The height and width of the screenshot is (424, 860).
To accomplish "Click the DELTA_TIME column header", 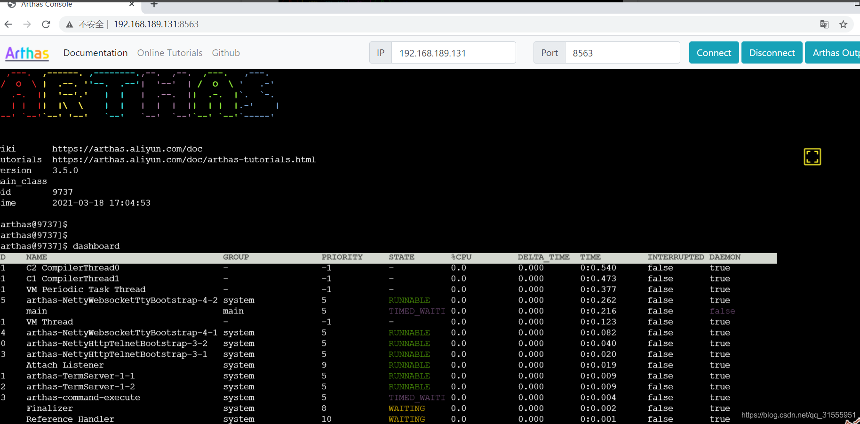I will pyautogui.click(x=544, y=257).
